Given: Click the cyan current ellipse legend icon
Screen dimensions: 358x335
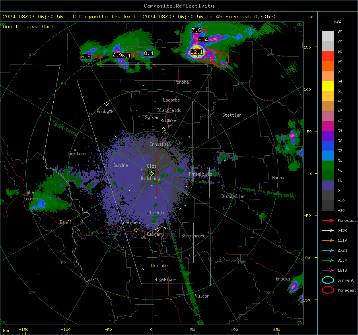Looking at the screenshot, I should point(328,280).
